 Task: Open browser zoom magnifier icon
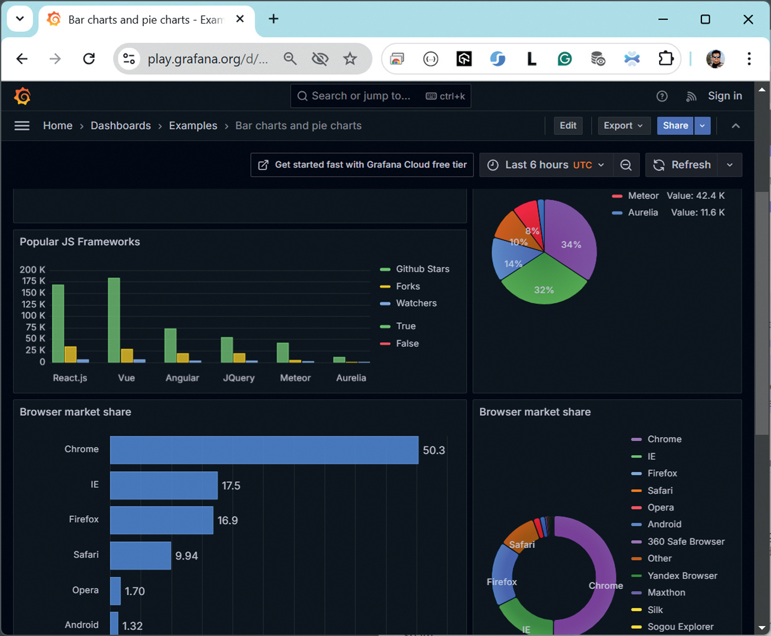pyautogui.click(x=290, y=59)
